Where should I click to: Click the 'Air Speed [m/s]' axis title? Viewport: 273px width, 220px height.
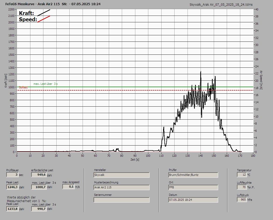coord(261,80)
